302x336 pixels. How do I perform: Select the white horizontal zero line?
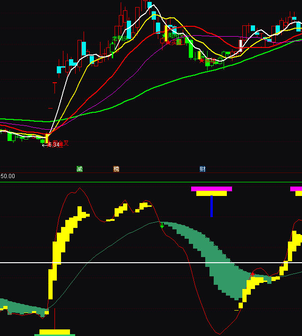(x=141, y=263)
